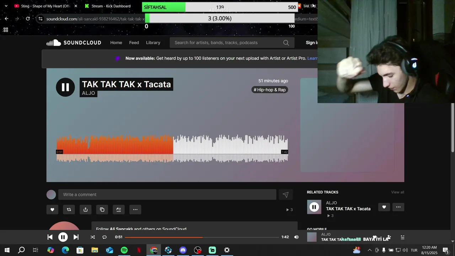Open the Ali Sancaklı profile link
The width and height of the screenshot is (455, 256).
click(x=121, y=229)
